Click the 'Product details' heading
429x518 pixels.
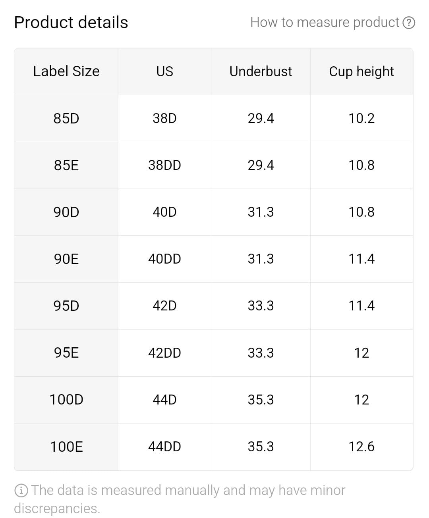[x=71, y=23]
